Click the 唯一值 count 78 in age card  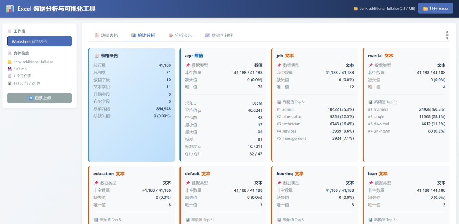coord(260,87)
